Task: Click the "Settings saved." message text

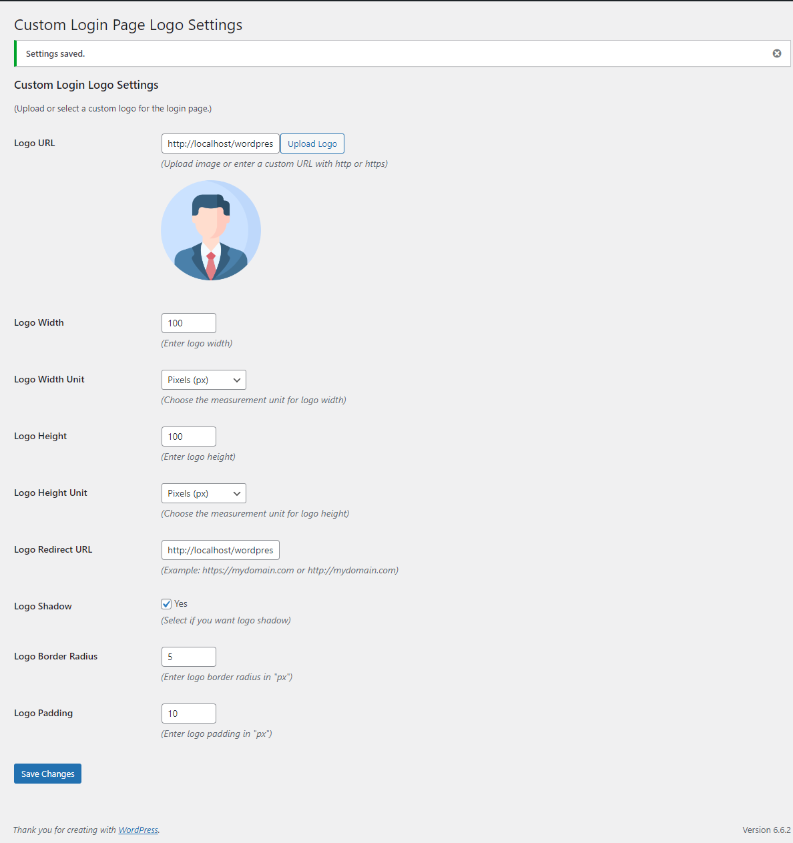Action: click(55, 53)
